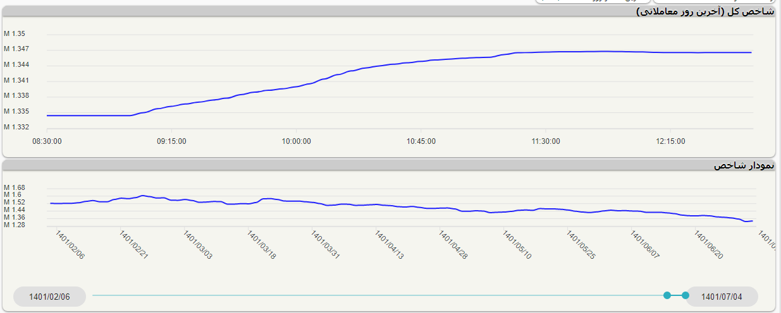
Task: Click the 09:15:00 time axis label
Action: [171, 141]
